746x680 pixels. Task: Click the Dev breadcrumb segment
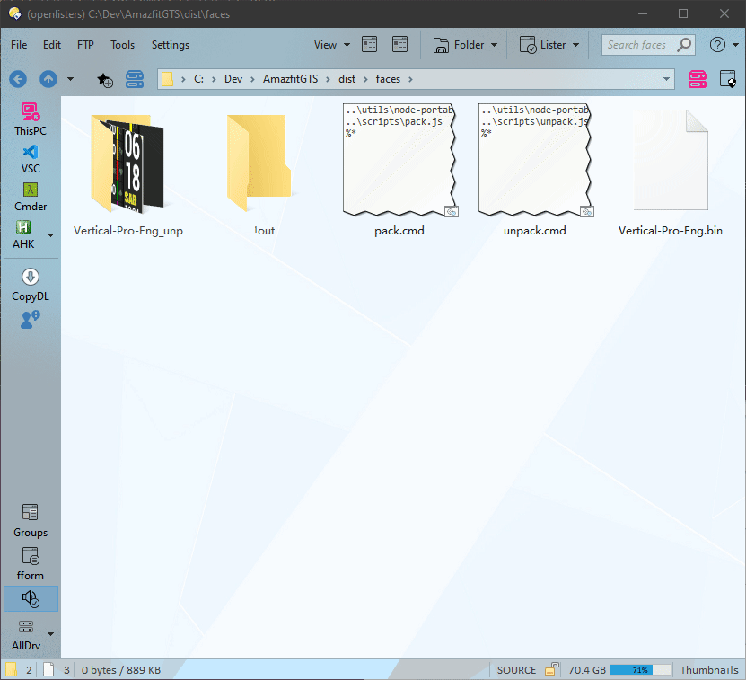pyautogui.click(x=233, y=79)
